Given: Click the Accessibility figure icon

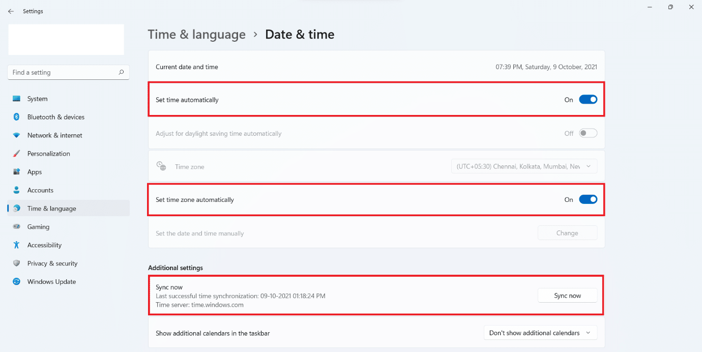Looking at the screenshot, I should pos(17,245).
